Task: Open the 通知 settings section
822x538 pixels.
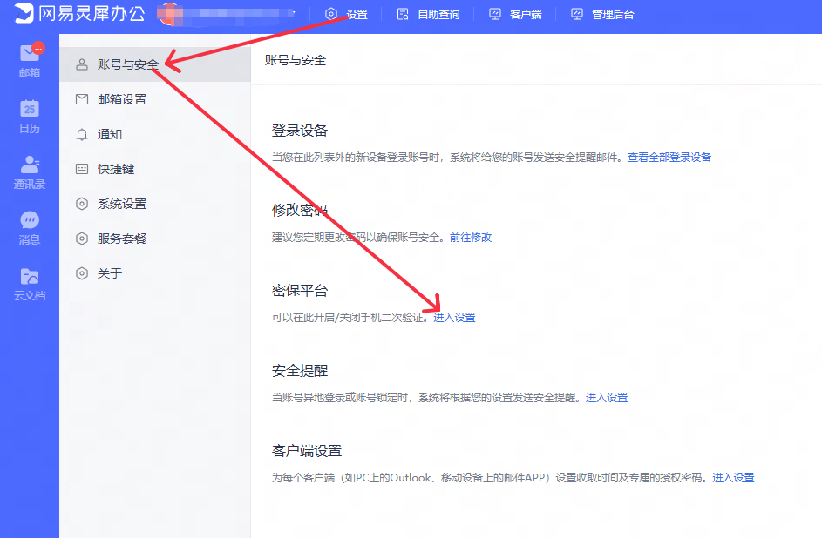Action: tap(114, 134)
